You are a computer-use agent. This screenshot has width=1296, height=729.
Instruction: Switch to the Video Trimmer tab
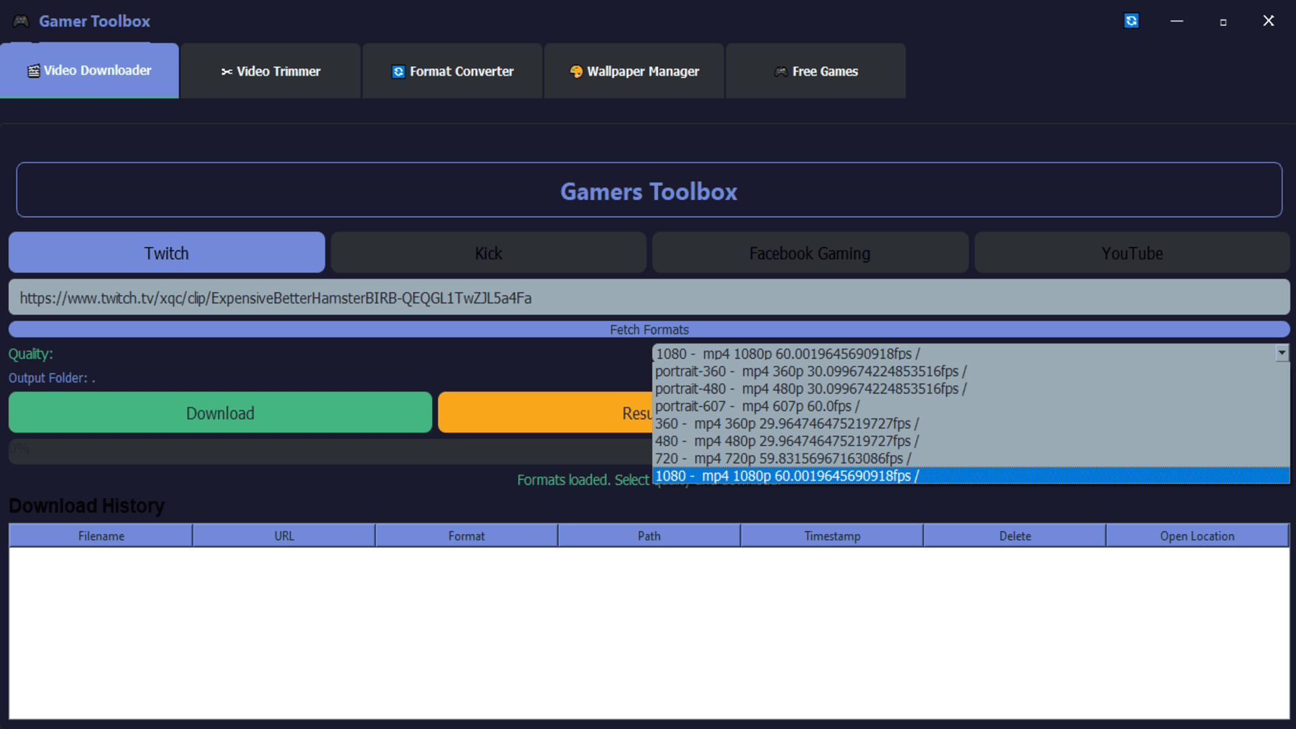click(x=270, y=71)
